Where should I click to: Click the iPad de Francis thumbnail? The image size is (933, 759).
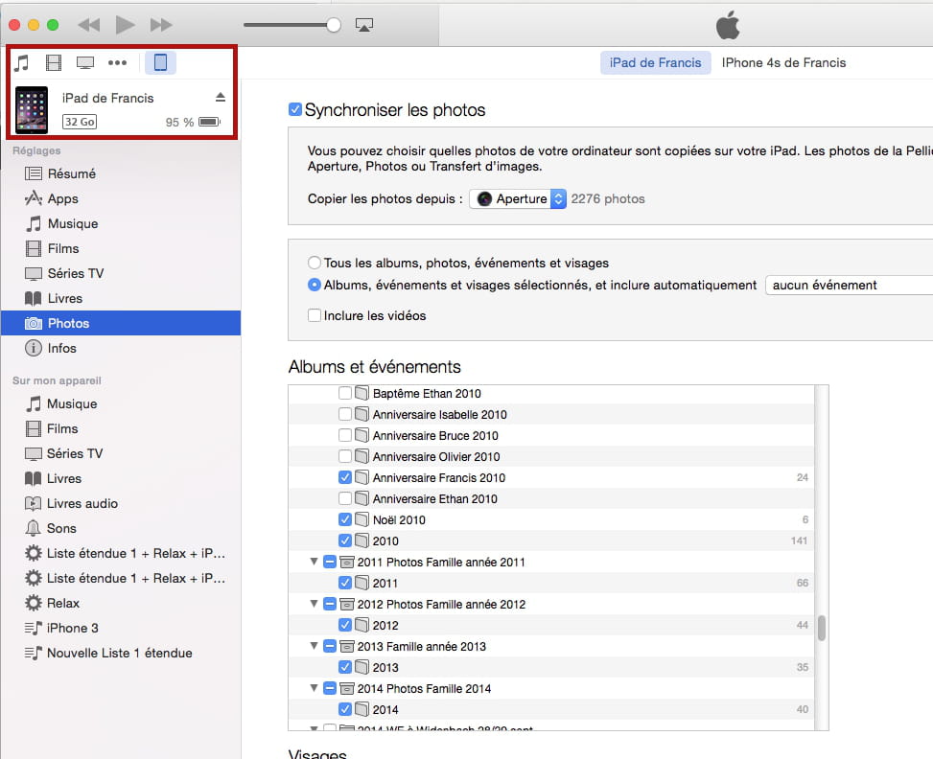[x=32, y=110]
